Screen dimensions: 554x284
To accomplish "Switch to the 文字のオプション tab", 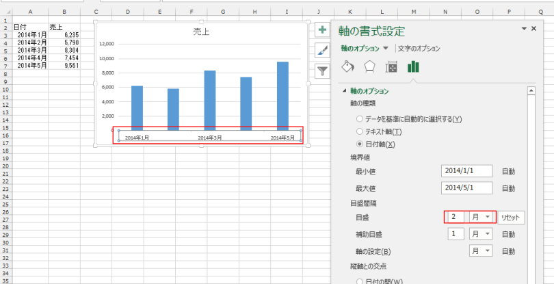I will 419,49.
